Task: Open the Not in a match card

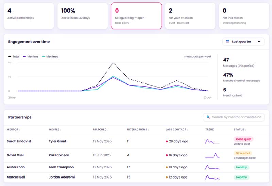Action: pos(244,16)
